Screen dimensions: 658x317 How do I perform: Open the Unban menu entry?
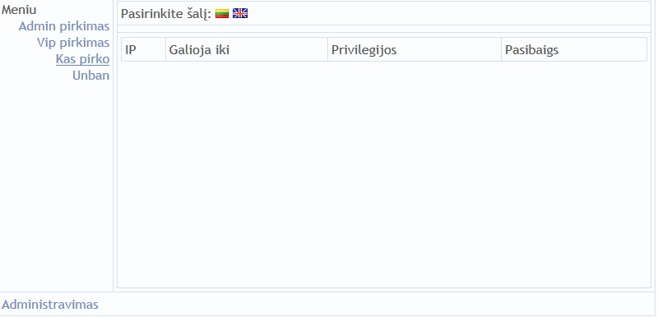point(90,76)
